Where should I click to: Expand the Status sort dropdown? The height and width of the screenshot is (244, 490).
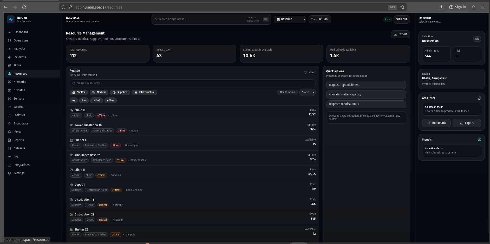coord(308,92)
